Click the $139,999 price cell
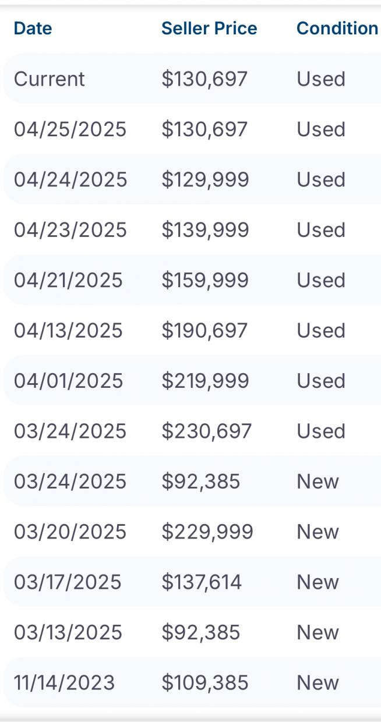The width and height of the screenshot is (381, 722). point(205,230)
